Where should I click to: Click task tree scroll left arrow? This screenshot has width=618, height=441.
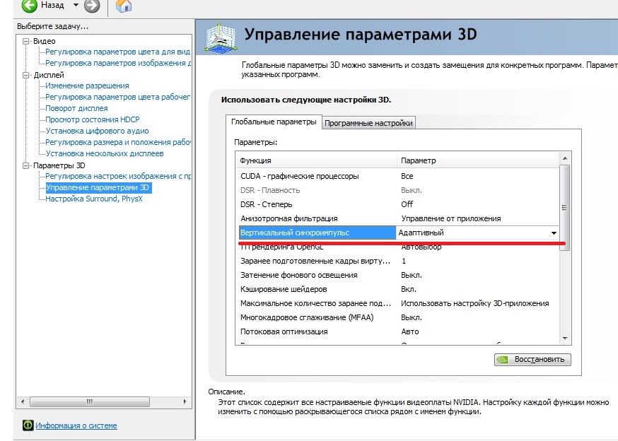click(23, 401)
